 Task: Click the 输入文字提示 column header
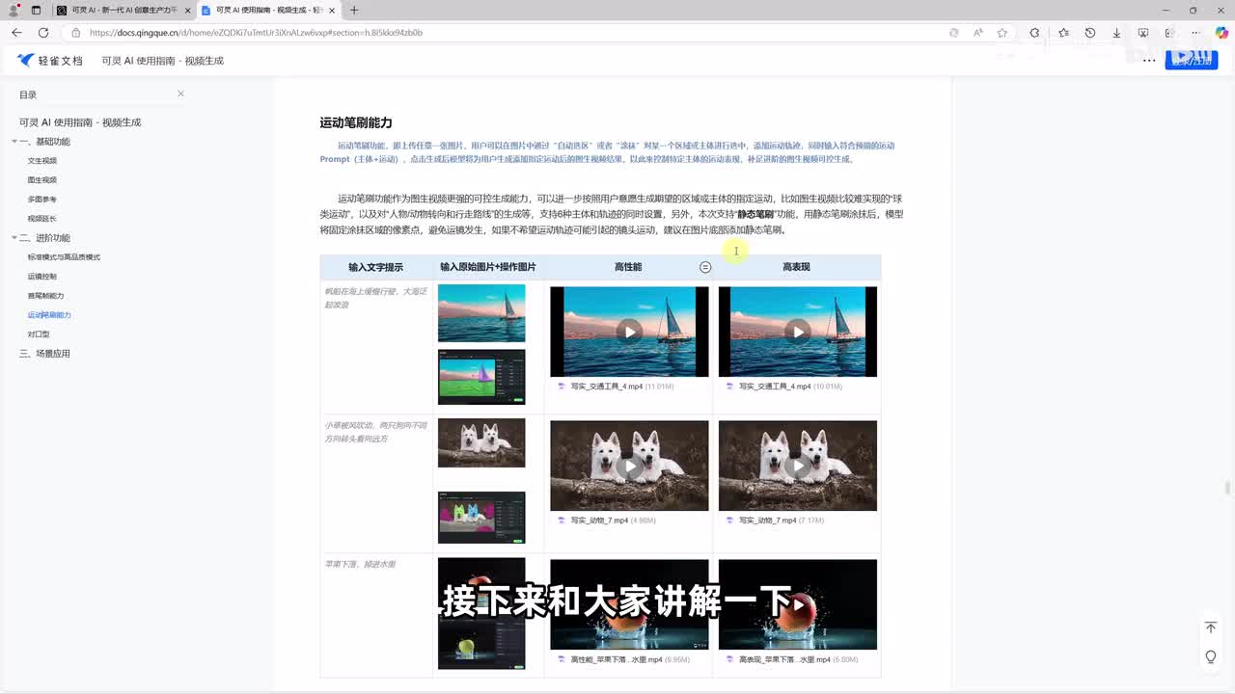click(376, 267)
